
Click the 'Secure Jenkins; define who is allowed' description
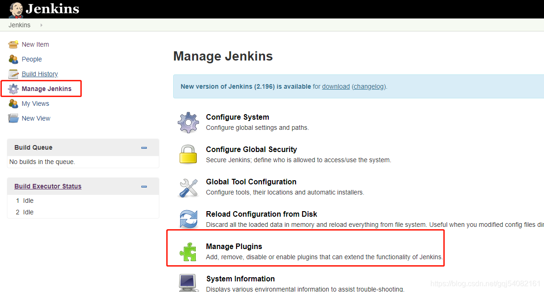(298, 160)
